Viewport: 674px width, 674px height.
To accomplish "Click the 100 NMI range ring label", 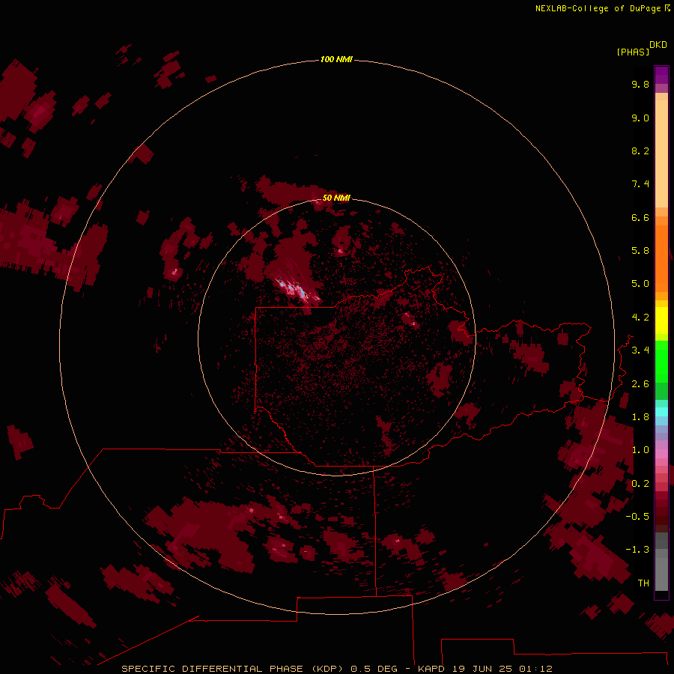I will [x=336, y=59].
